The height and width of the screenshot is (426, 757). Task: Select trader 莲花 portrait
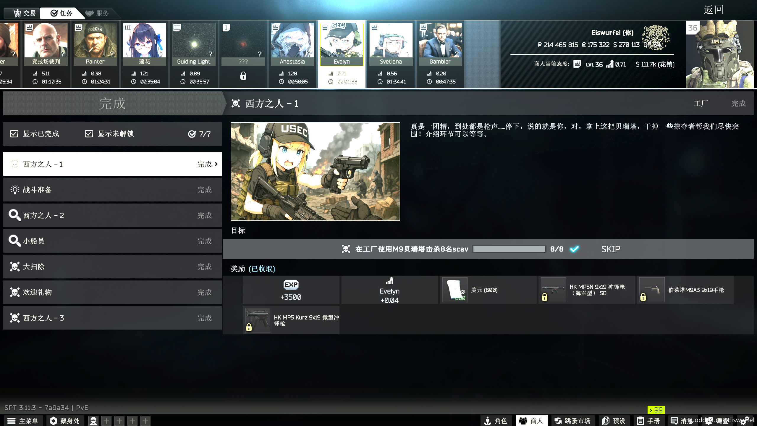[x=144, y=40]
